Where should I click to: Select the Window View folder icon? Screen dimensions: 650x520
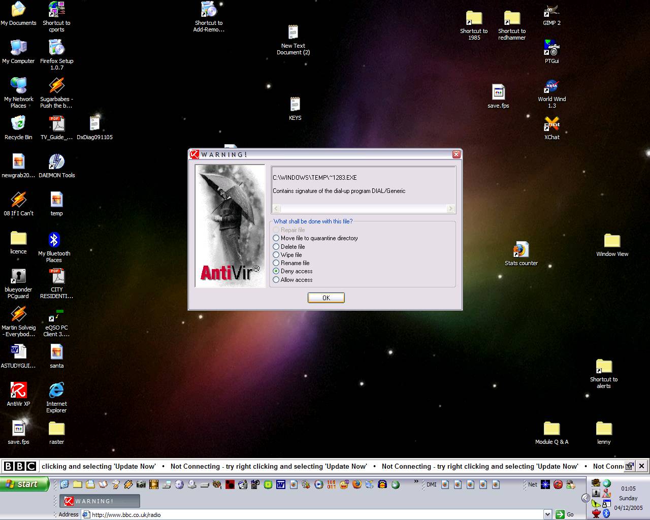pos(612,245)
